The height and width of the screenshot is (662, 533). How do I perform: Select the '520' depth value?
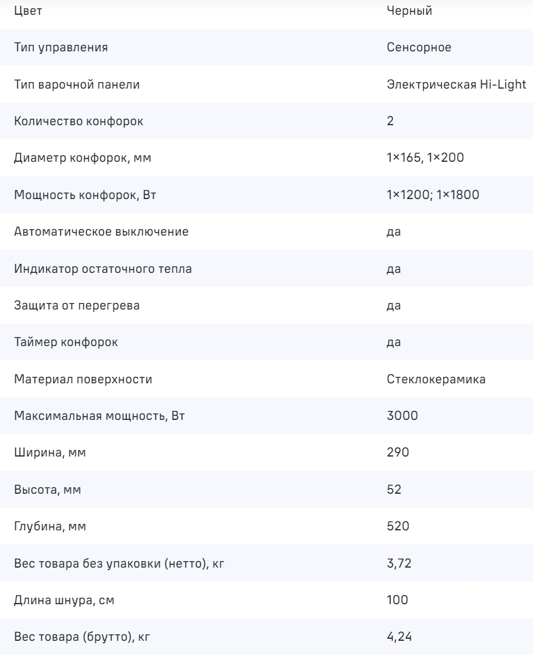(398, 527)
